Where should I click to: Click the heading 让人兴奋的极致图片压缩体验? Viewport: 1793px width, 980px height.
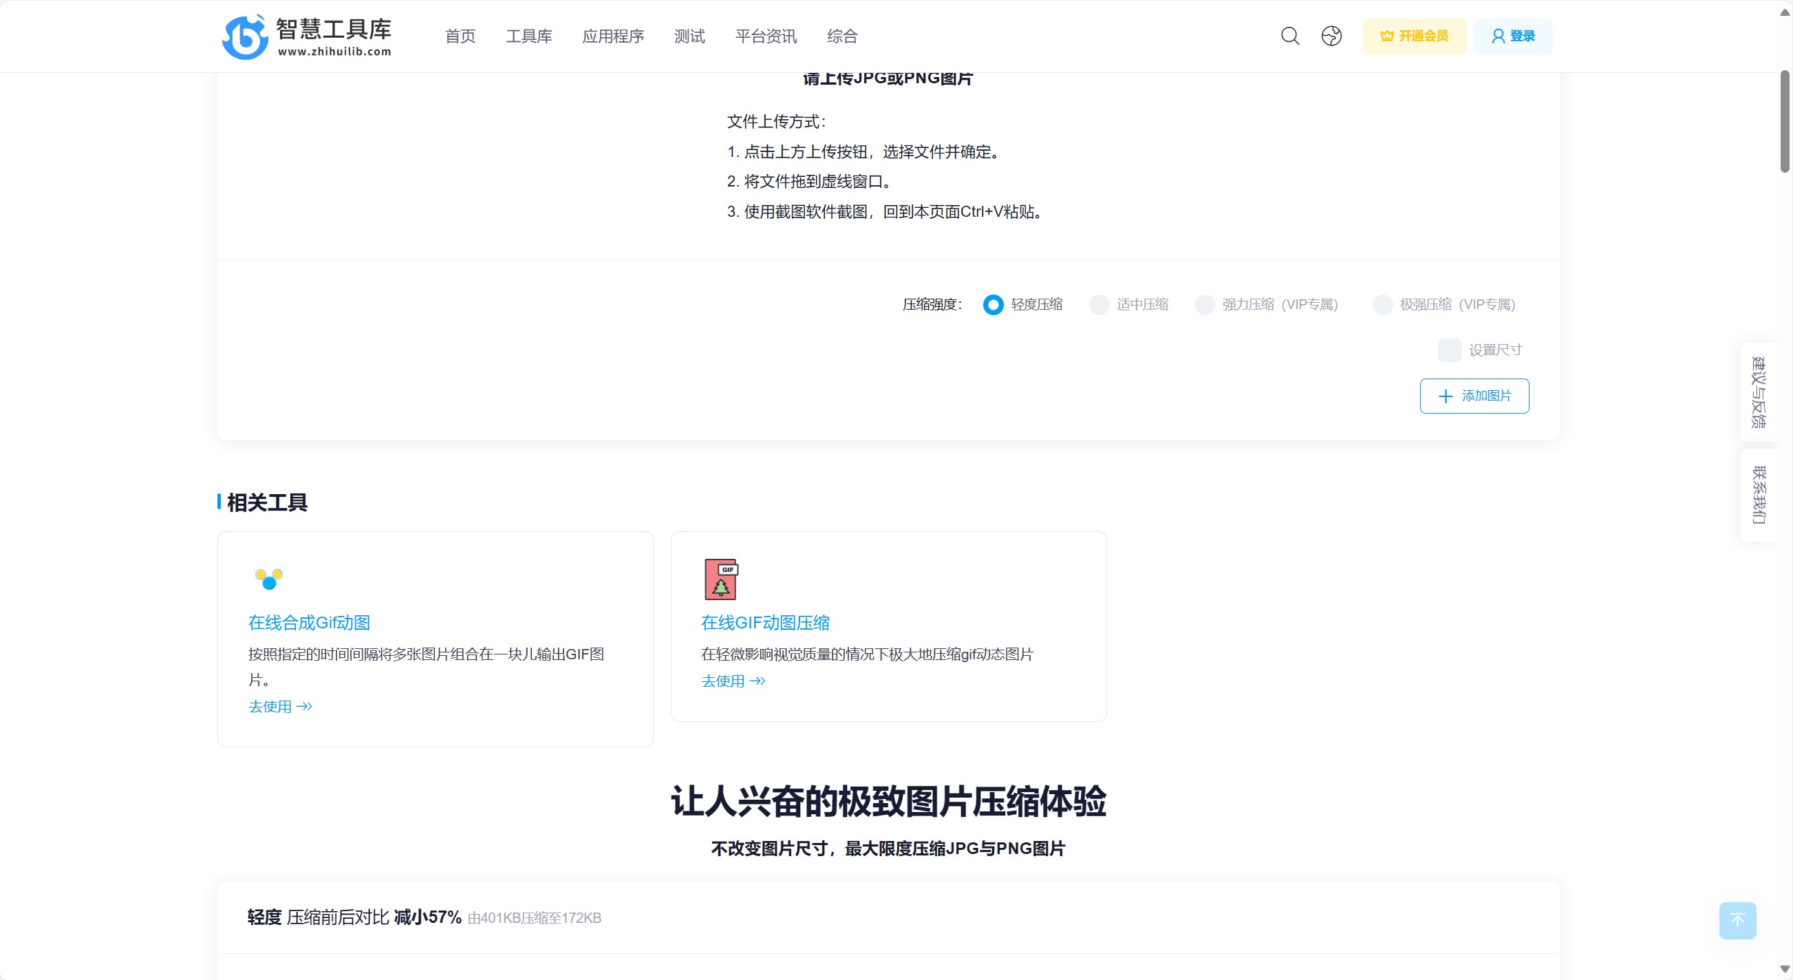[888, 801]
